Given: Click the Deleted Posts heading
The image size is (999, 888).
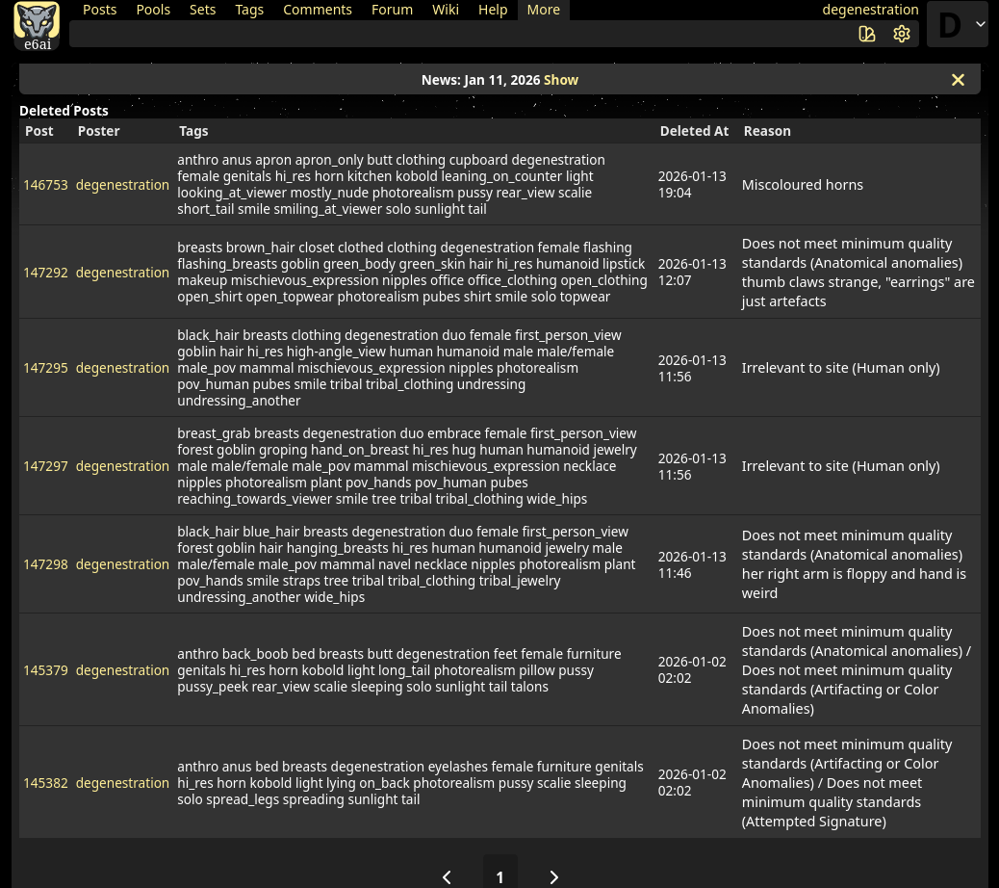Looking at the screenshot, I should click(64, 111).
